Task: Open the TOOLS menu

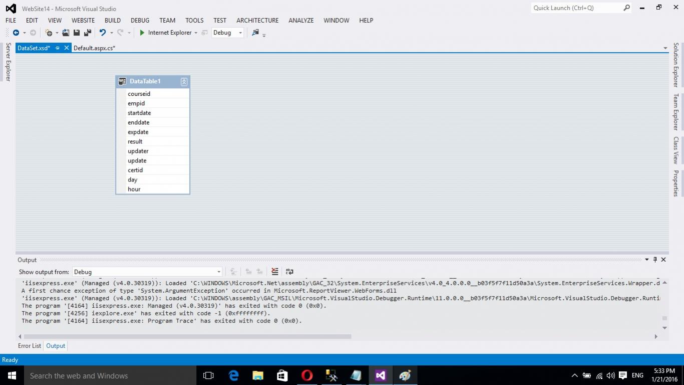Action: coord(194,21)
